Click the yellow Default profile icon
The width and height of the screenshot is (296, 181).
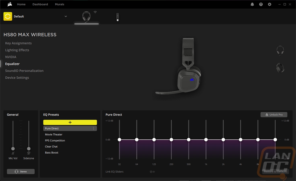click(x=8, y=16)
